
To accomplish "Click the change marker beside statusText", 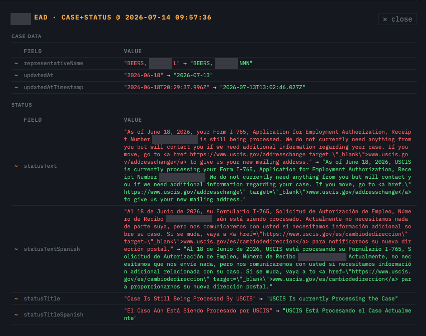I will pyautogui.click(x=16, y=166).
